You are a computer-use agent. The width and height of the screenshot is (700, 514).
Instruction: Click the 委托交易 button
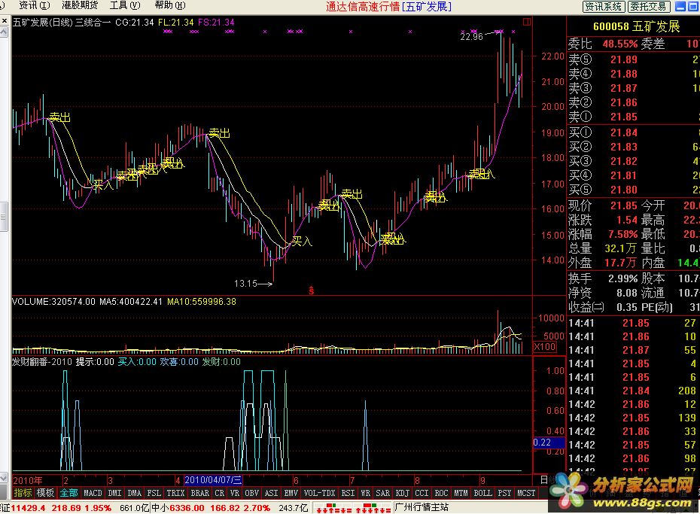click(x=649, y=6)
